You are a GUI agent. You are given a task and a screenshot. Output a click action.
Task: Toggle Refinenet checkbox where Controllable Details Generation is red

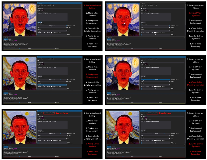(x=141, y=78)
